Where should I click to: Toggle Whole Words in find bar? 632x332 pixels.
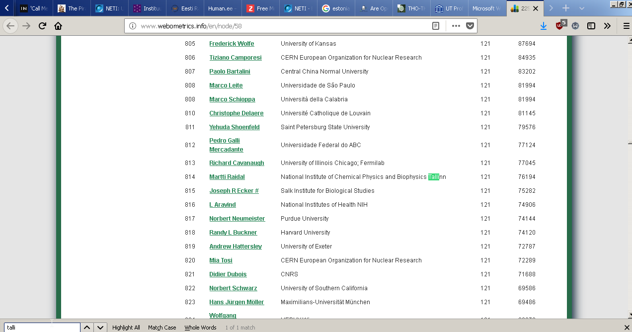pos(200,328)
